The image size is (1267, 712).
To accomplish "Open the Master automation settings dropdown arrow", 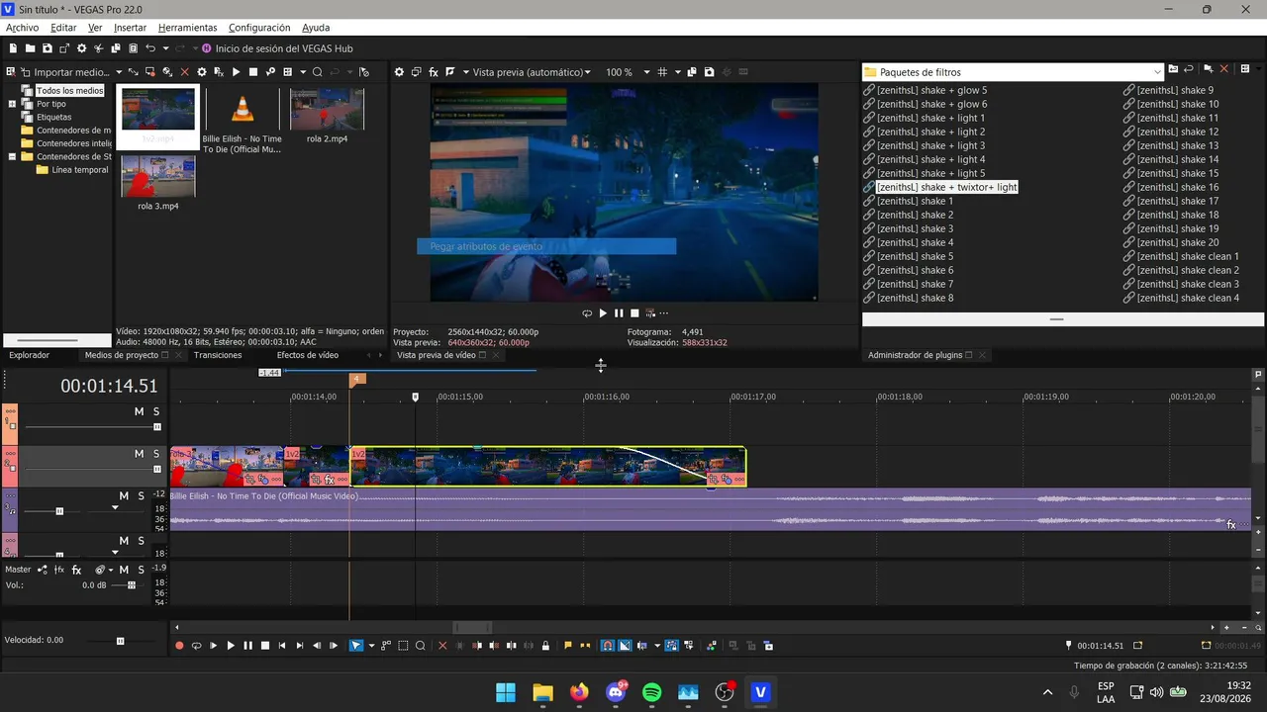I will click(111, 570).
